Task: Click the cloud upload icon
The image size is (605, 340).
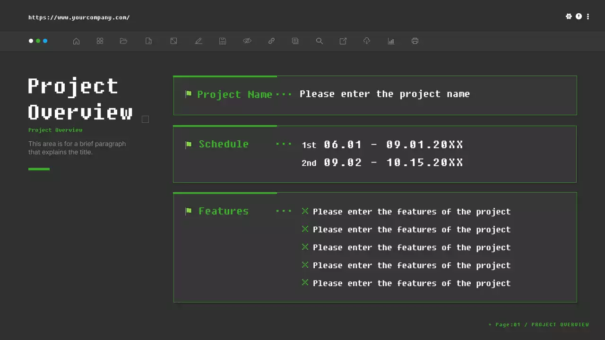Action: coord(366,41)
